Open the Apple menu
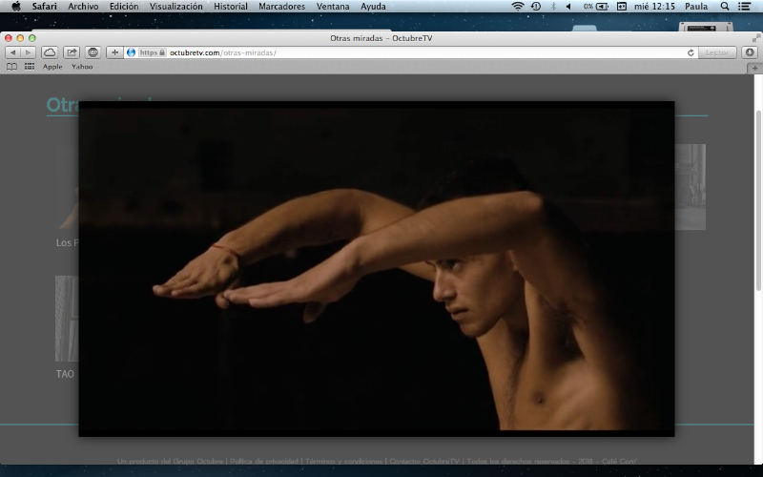This screenshot has height=477, width=763. (16, 7)
